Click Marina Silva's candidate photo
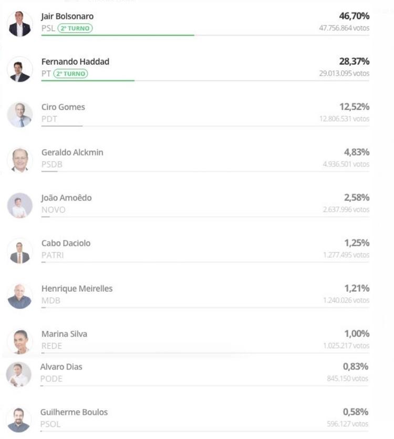The image size is (394, 439). coord(20,341)
